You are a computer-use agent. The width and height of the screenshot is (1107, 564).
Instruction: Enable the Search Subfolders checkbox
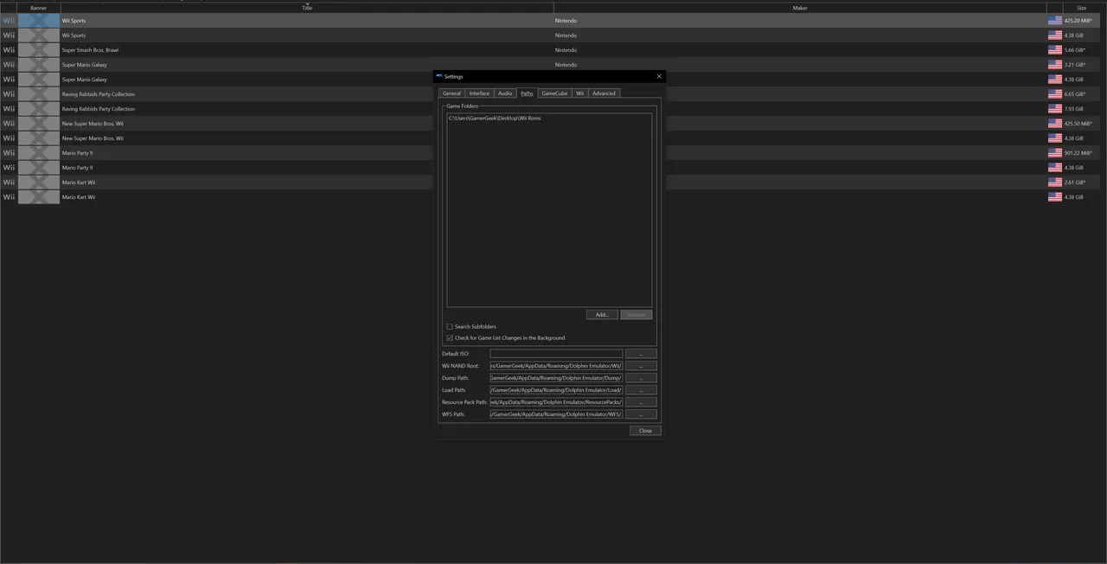[450, 327]
